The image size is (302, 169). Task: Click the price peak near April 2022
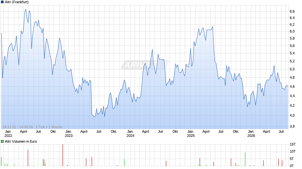pos(26,9)
